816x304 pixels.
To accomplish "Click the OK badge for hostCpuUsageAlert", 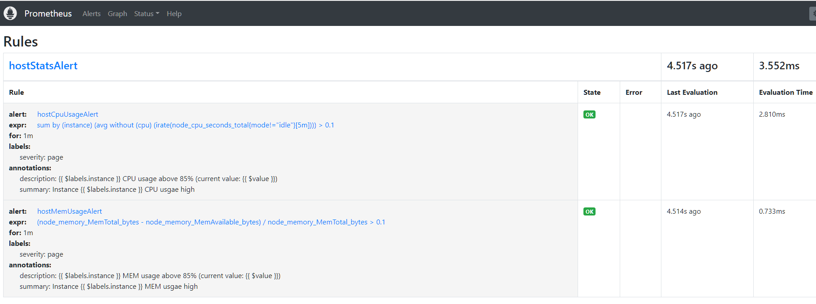I will (589, 114).
